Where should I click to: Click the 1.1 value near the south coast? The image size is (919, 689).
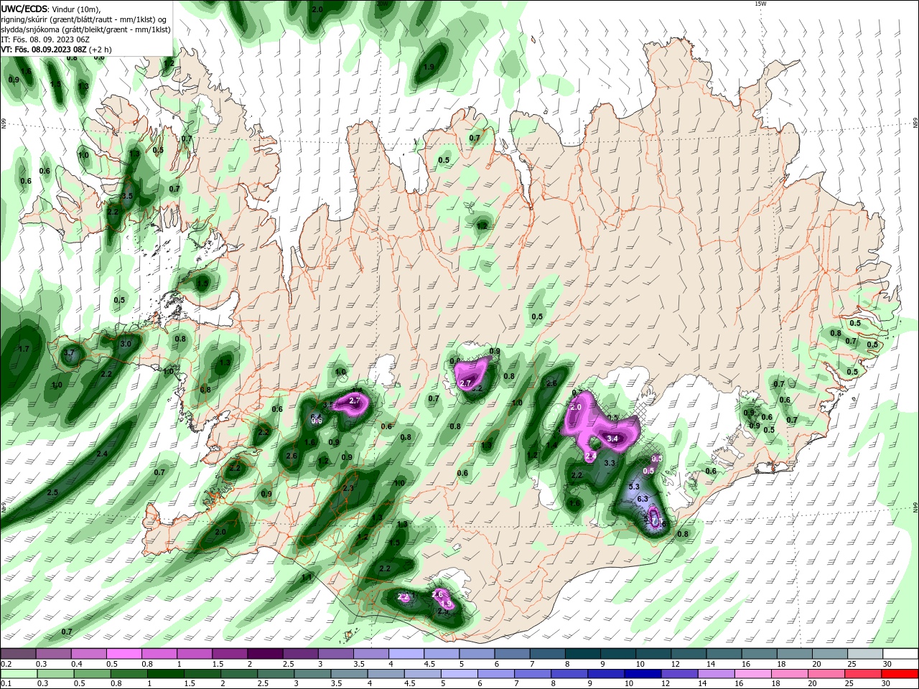click(307, 577)
